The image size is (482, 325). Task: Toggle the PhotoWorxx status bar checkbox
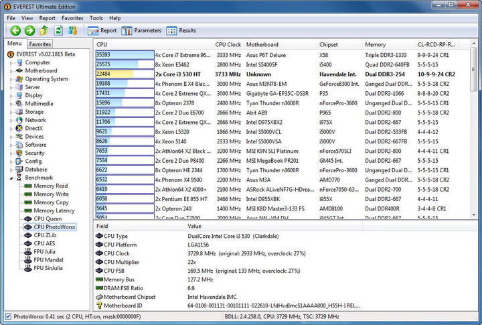(8, 316)
